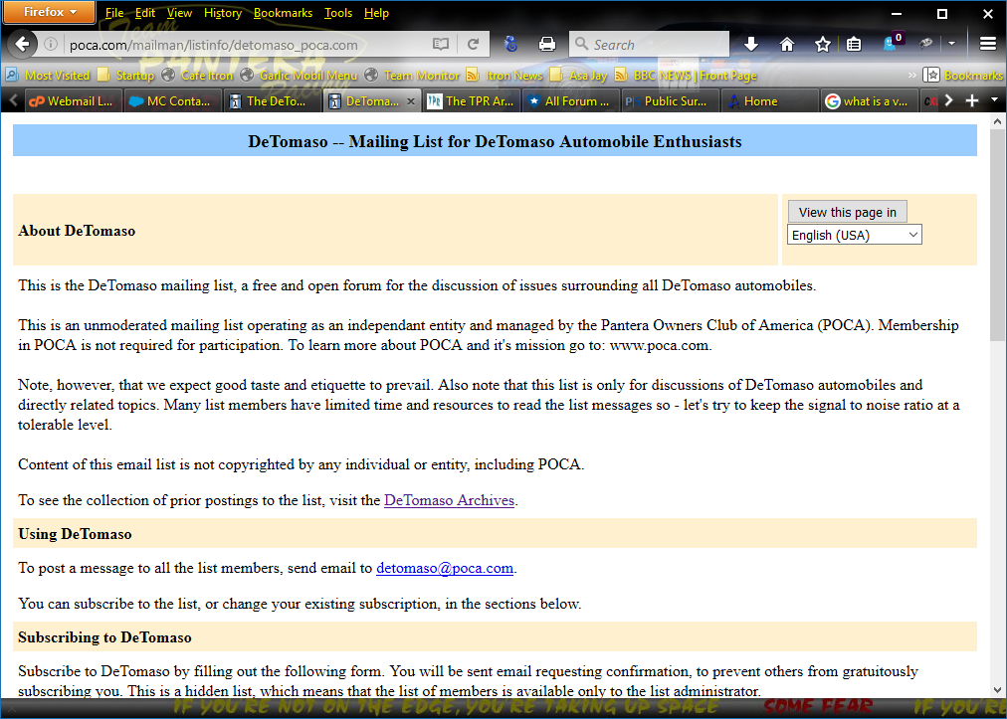Show more bookmarks chevron

pyautogui.click(x=911, y=76)
